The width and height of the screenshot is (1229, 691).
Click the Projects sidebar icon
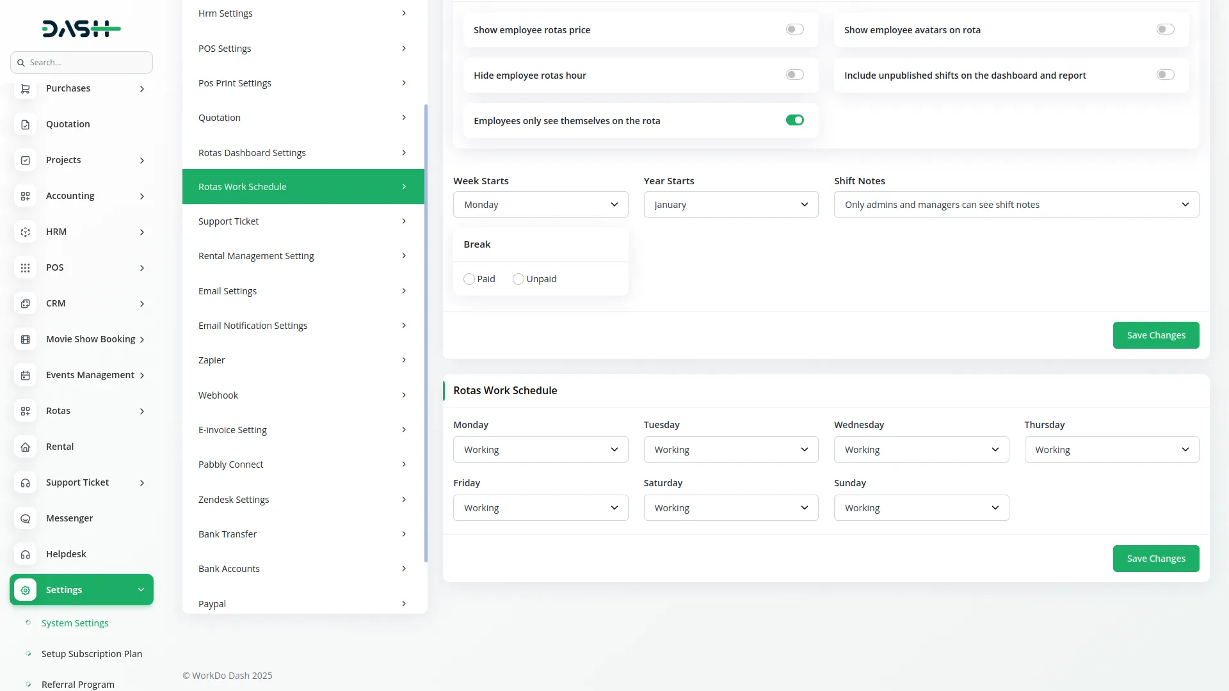pos(26,161)
